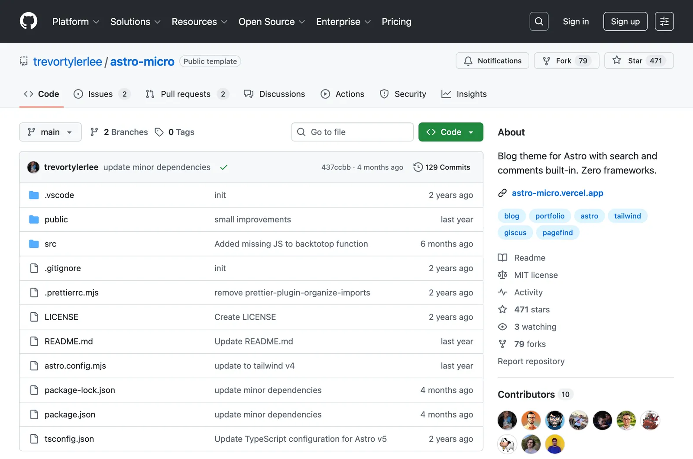
Task: Click the repository template icon
Action: (x=24, y=61)
